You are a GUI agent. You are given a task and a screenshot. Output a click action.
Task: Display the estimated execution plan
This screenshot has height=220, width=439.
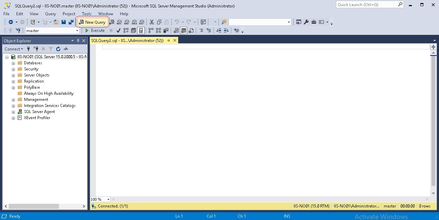click(126, 30)
